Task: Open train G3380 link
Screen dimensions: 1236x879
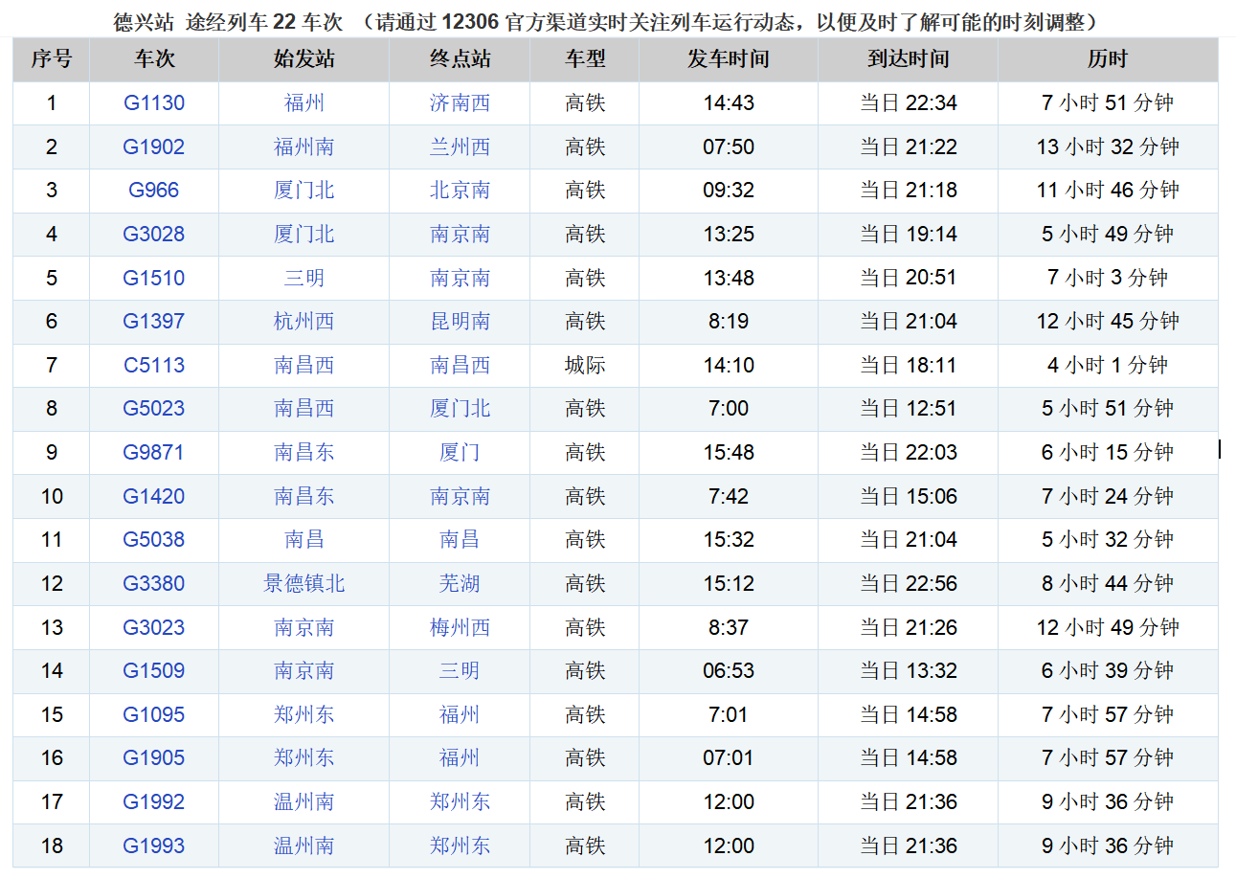Action: 154,583
